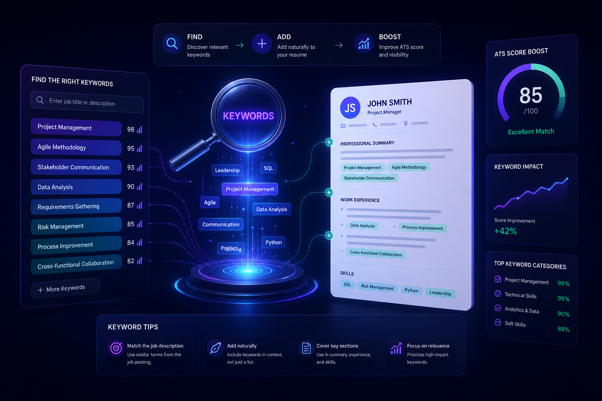
Task: Click the Keyword Impact line chart
Action: 531,193
